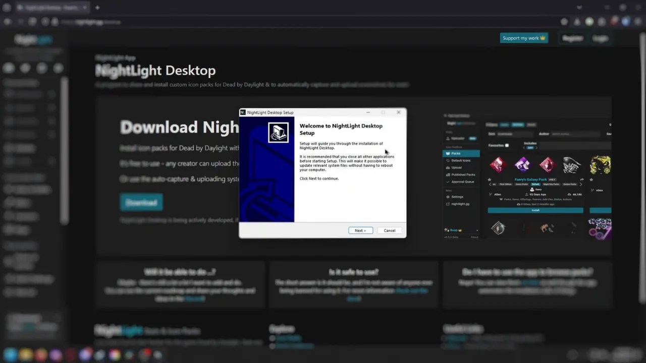
Task: Click 'Click Next to continue.' text
Action: coord(319,178)
